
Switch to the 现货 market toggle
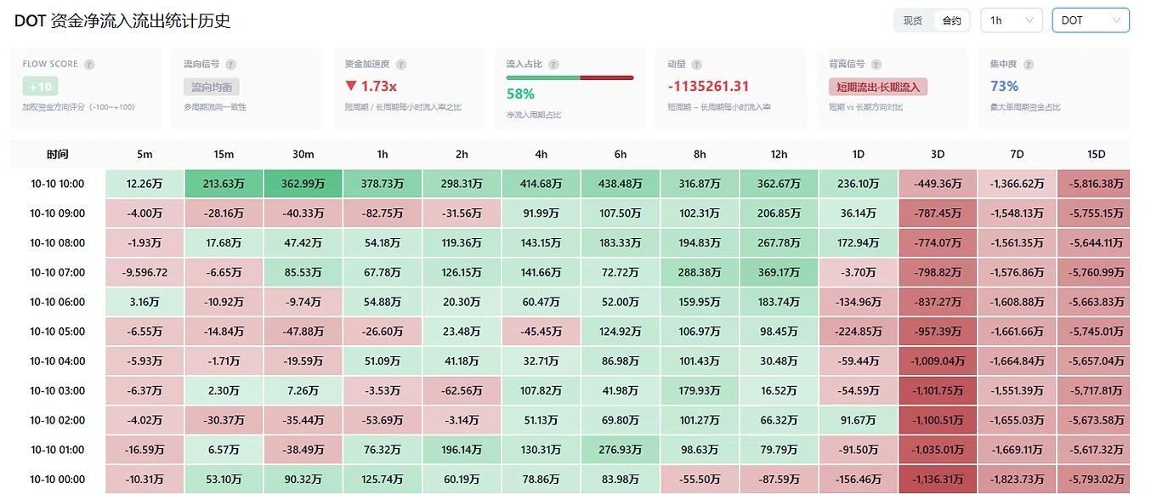pyautogui.click(x=913, y=20)
